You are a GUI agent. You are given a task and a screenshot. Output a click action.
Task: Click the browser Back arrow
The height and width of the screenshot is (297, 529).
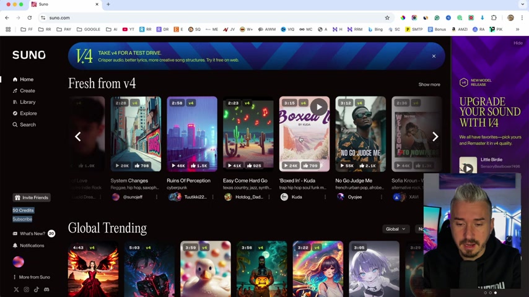coord(7,18)
